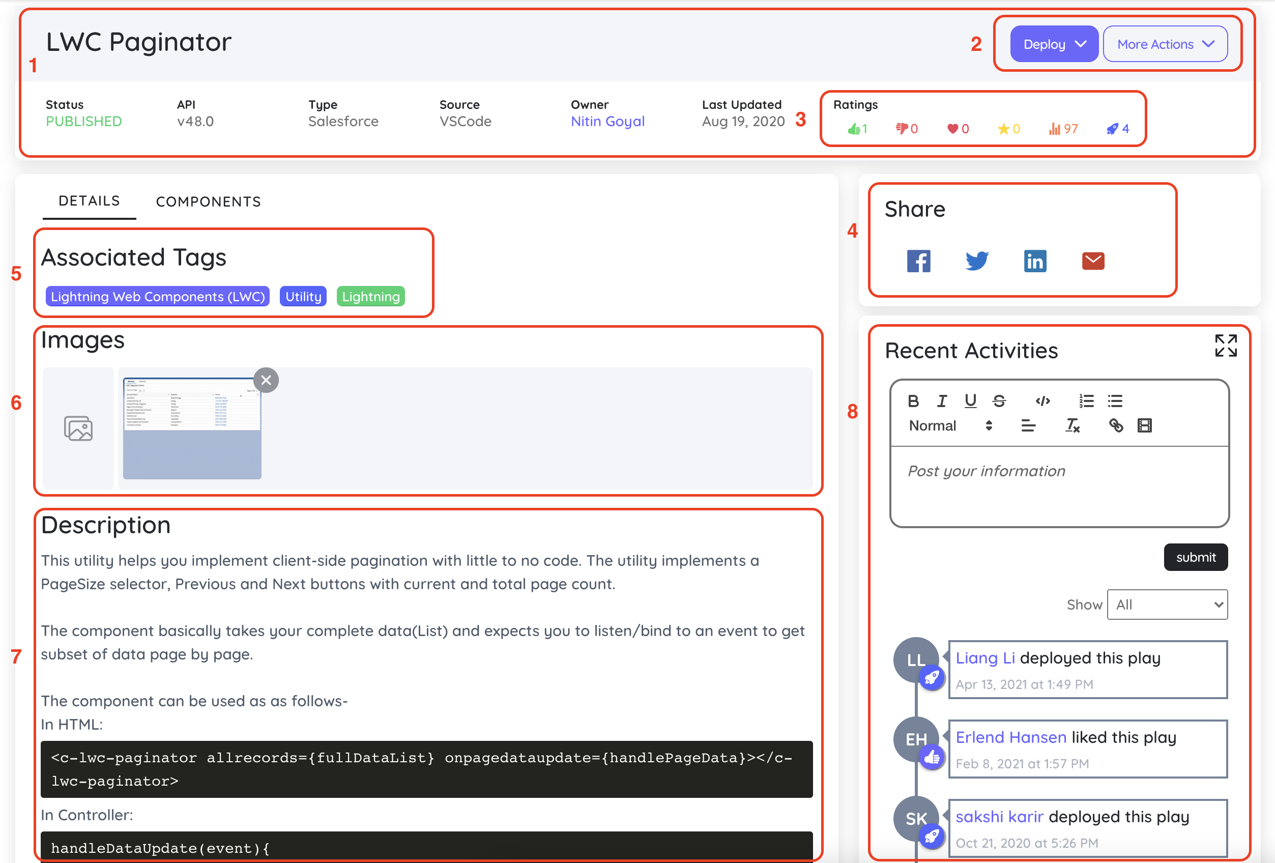Click the Post your information text area
Screen dimensions: 1275x863
click(x=1059, y=486)
